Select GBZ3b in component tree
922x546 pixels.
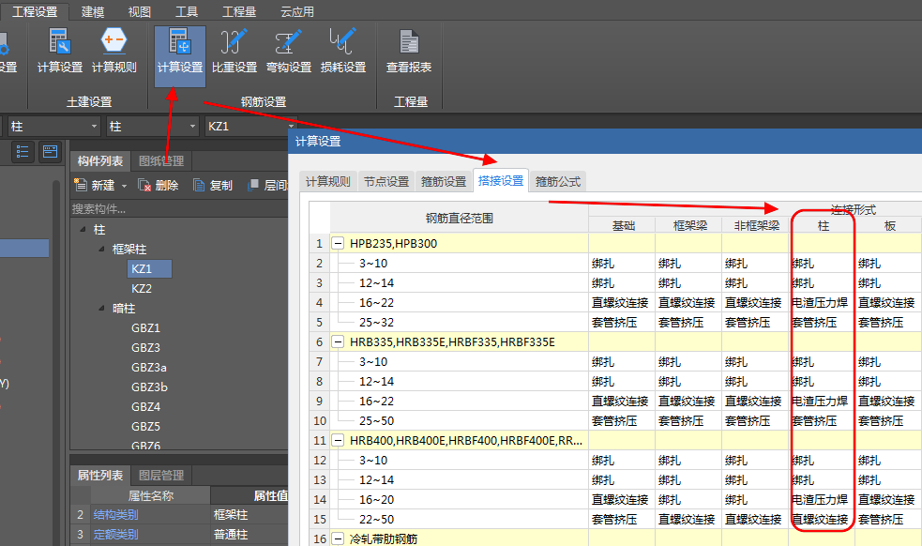(149, 387)
